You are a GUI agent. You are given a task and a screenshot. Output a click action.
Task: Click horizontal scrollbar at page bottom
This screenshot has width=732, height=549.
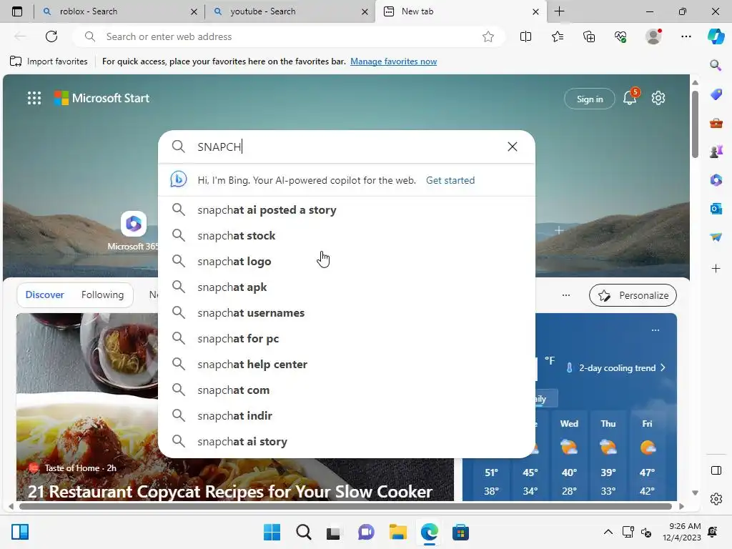click(345, 507)
